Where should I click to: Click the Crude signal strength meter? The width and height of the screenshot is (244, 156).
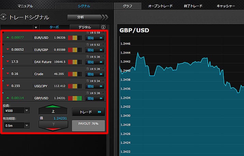pos(75,74)
